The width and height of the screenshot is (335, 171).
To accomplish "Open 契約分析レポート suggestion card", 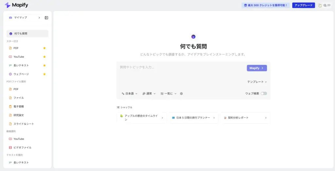I will click(x=245, y=118).
